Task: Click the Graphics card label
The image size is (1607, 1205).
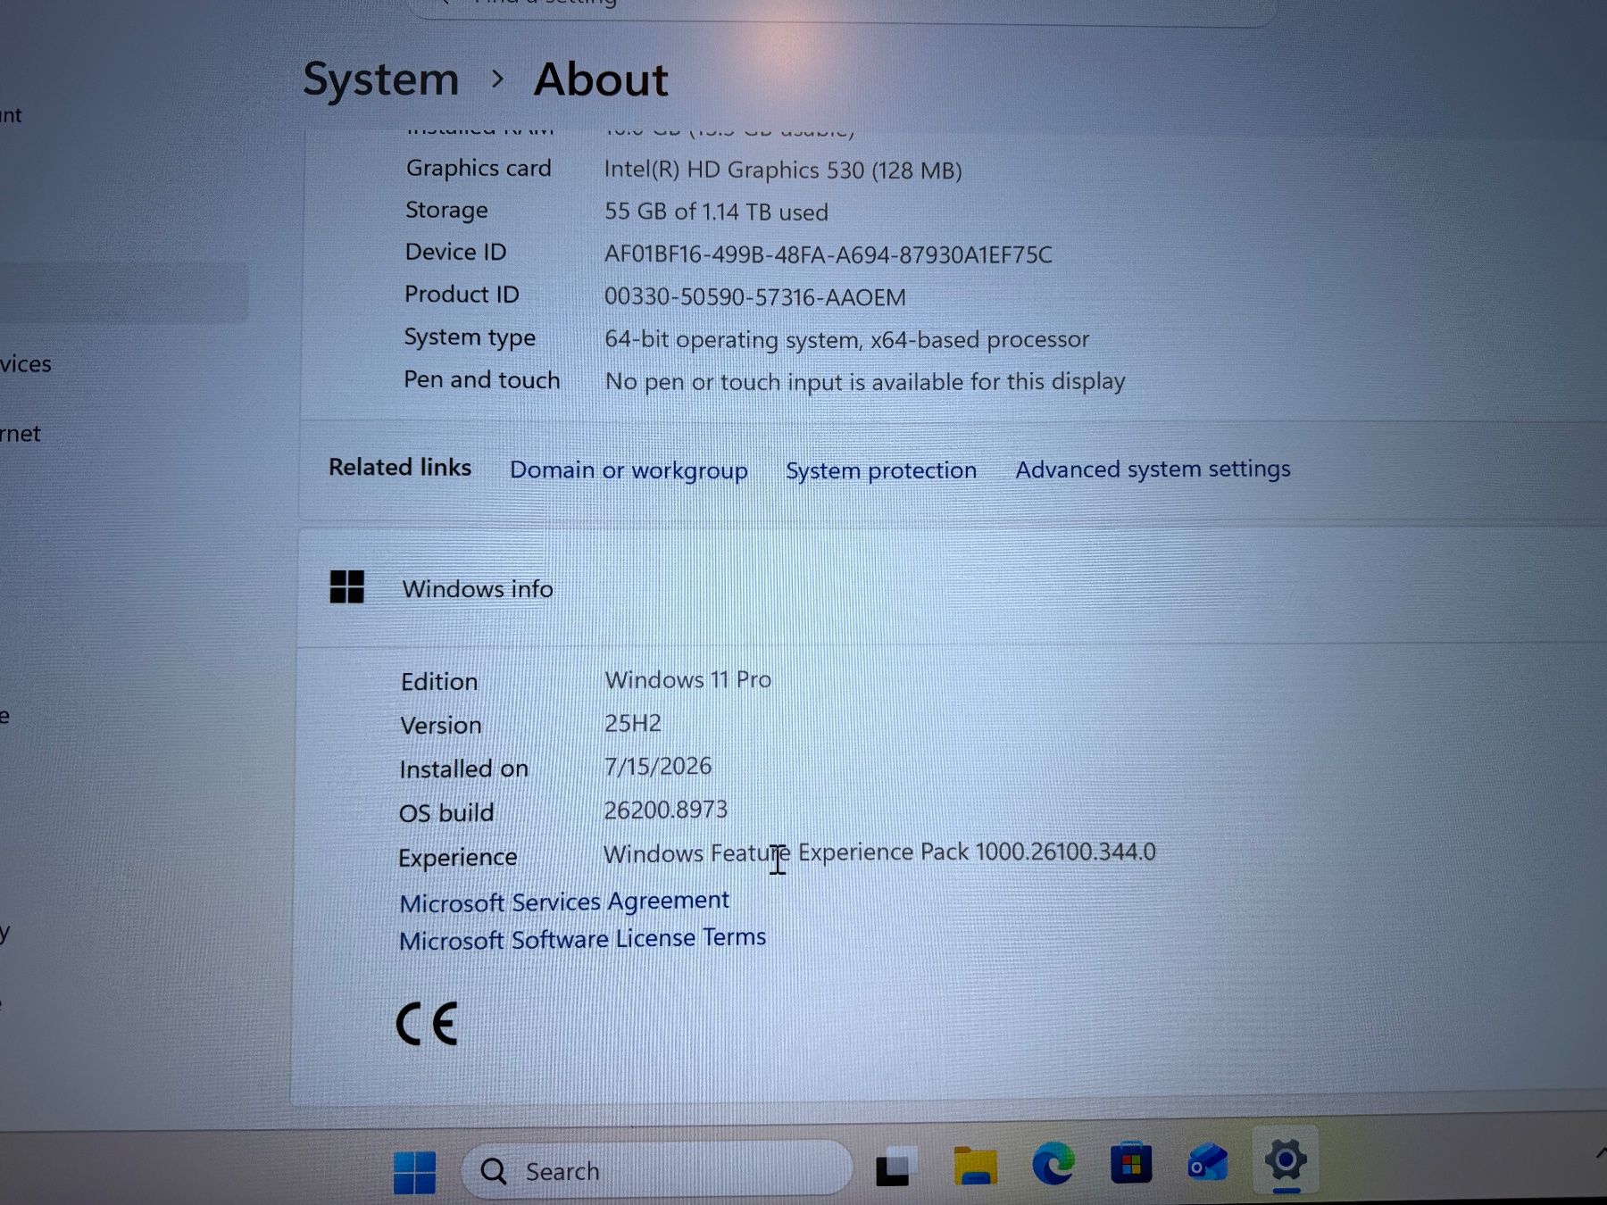Action: tap(479, 169)
